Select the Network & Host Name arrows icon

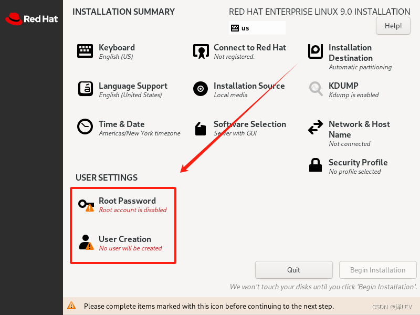(315, 127)
